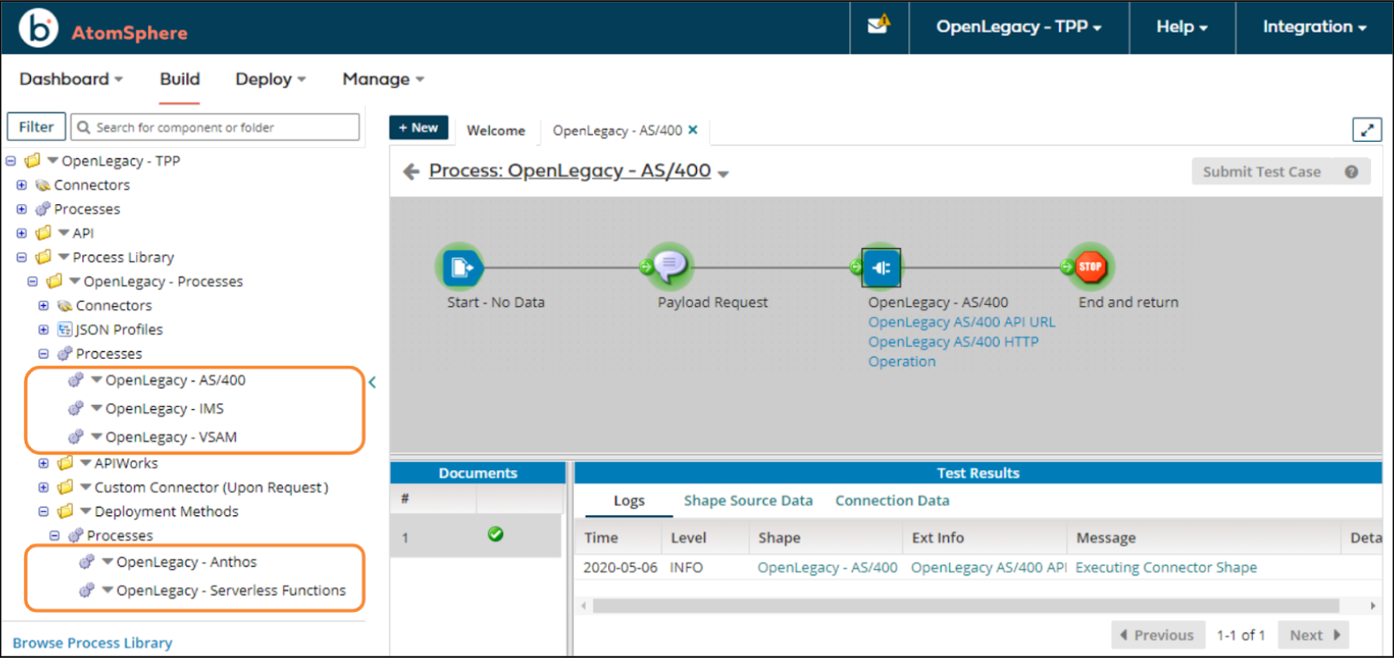Viewport: 1394px width, 658px height.
Task: Open the Dashboard menu
Action: pos(71,79)
